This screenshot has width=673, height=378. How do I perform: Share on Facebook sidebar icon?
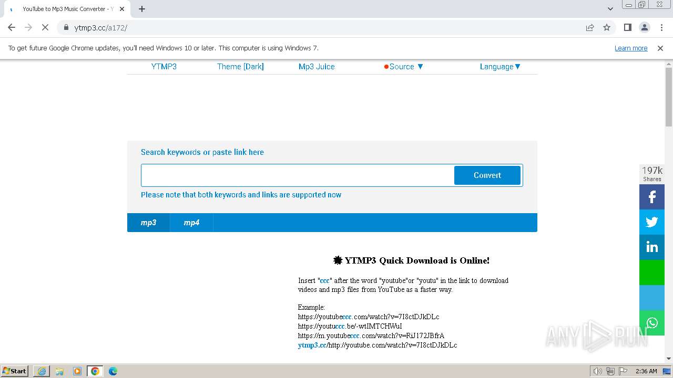click(652, 197)
